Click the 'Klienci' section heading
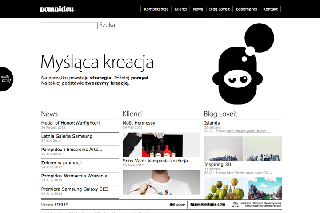320x213 pixels. tap(132, 114)
